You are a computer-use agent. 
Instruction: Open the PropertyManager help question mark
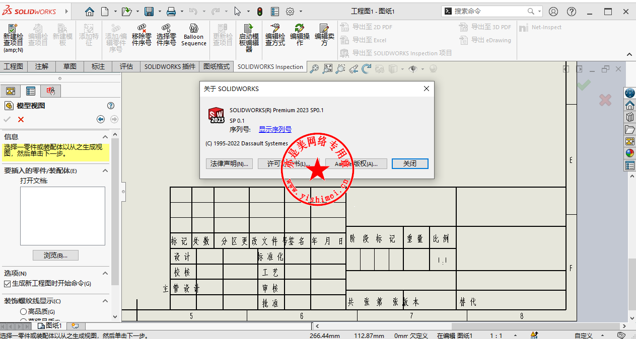click(x=111, y=106)
